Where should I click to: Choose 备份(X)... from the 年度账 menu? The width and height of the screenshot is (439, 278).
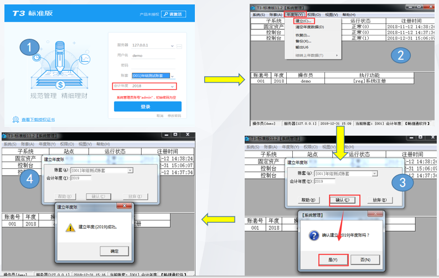coord(303,41)
